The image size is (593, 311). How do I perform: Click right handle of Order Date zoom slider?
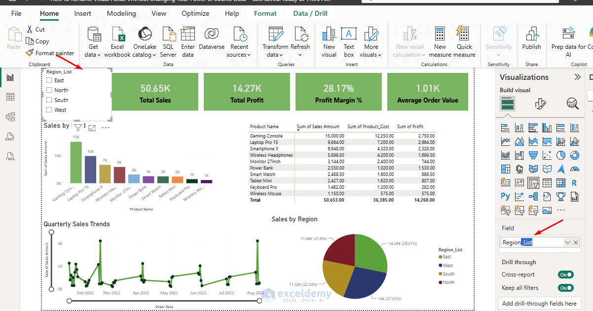tap(259, 300)
